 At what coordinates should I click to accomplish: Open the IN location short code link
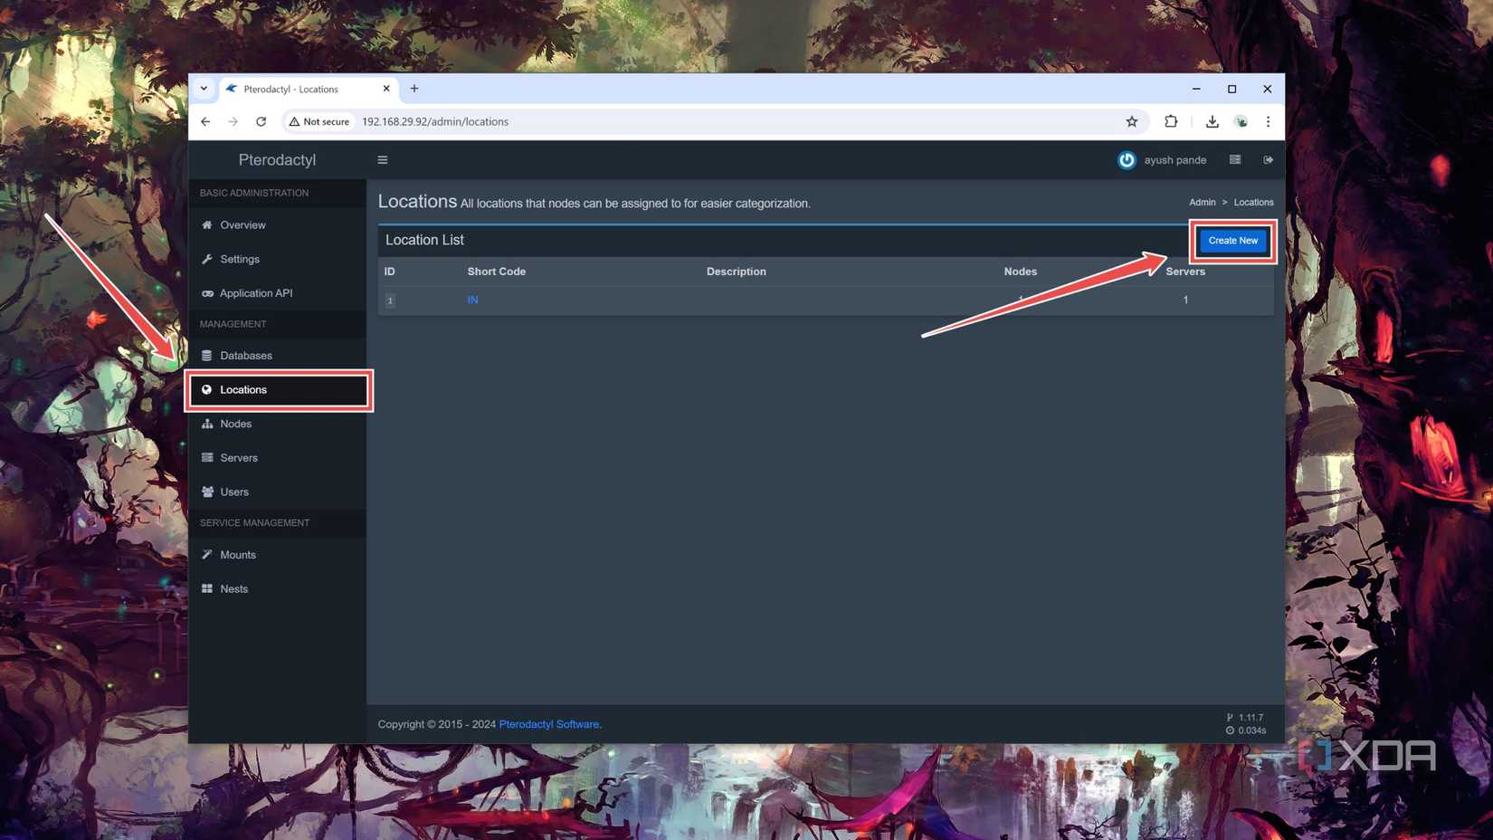point(472,300)
